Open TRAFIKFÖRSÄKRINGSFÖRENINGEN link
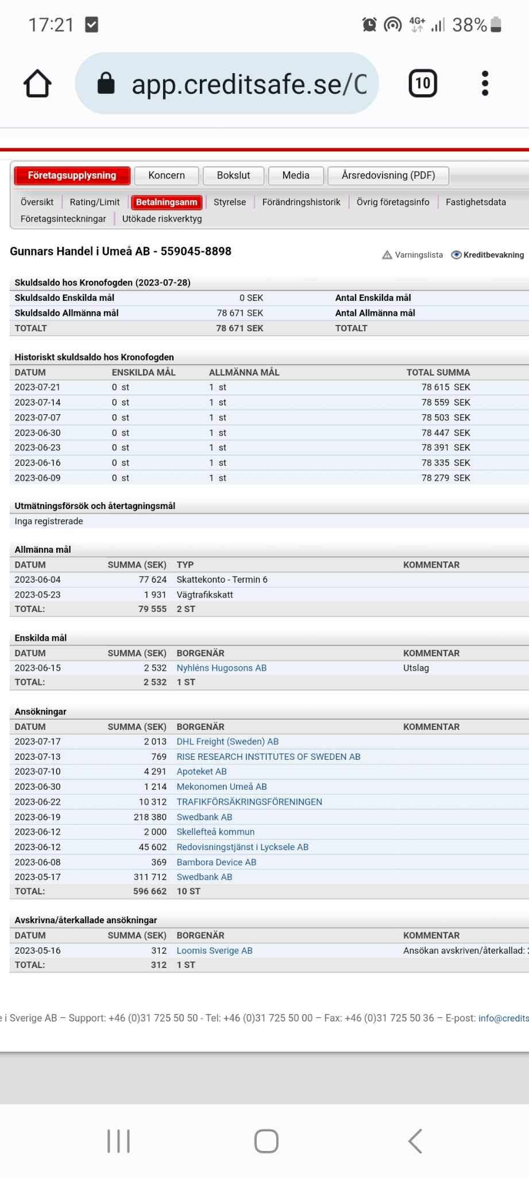This screenshot has width=529, height=1178. (x=249, y=802)
